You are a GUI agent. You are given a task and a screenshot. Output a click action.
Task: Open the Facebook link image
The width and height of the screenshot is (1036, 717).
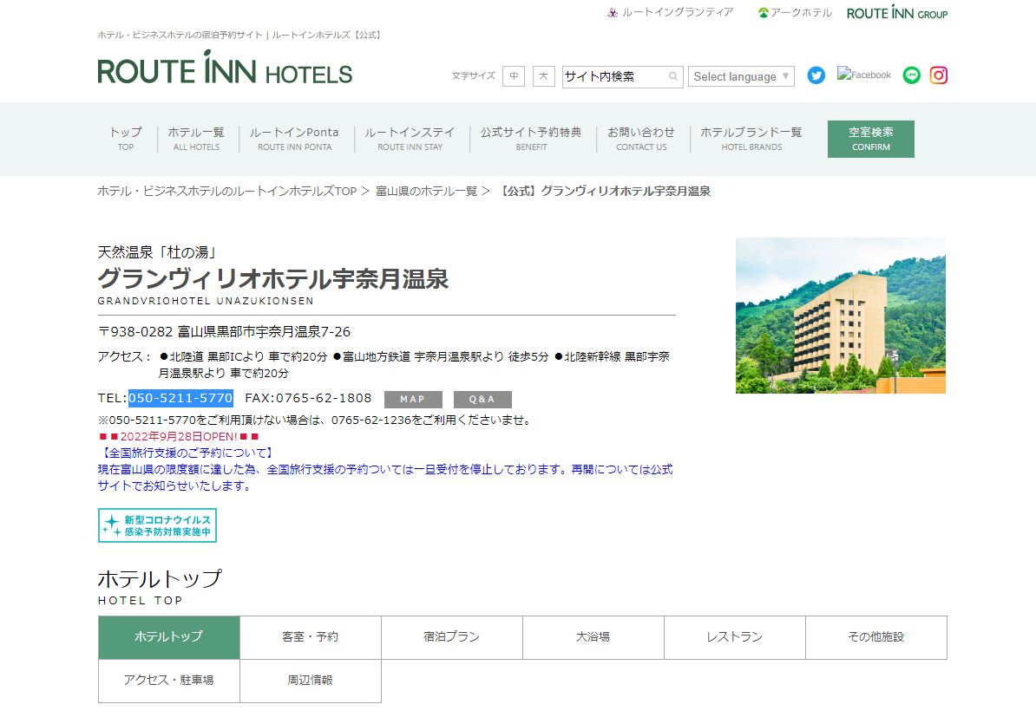pyautogui.click(x=864, y=74)
